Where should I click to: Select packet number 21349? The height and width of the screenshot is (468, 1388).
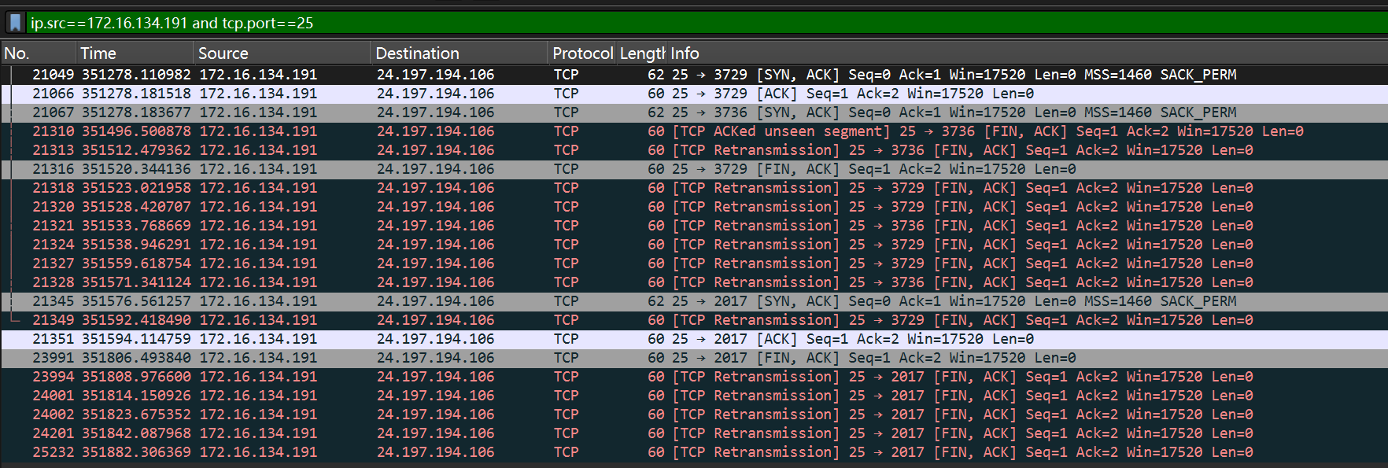pyautogui.click(x=694, y=320)
